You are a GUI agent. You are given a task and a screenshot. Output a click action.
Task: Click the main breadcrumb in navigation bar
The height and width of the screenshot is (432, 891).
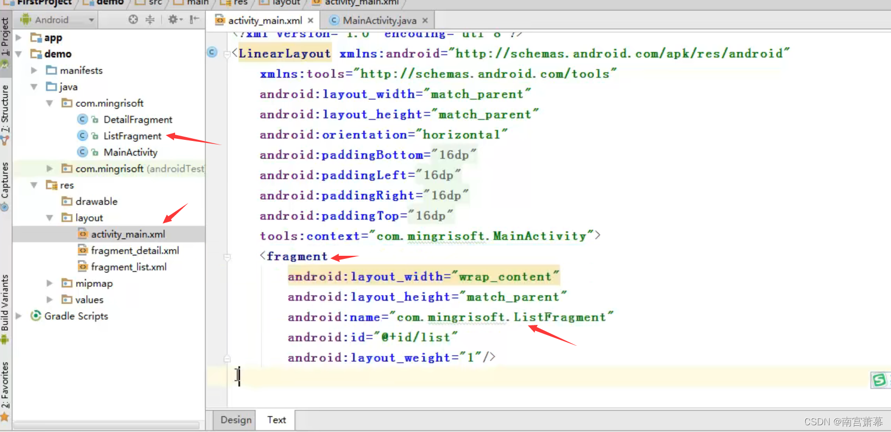[x=198, y=3]
